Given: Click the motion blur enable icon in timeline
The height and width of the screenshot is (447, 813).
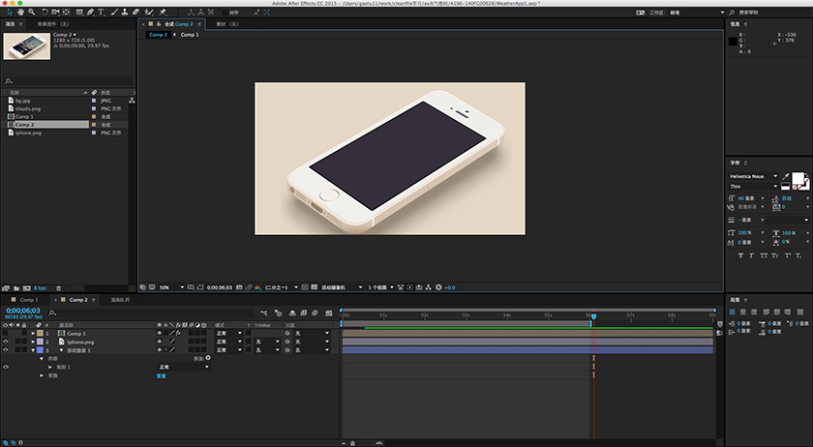Looking at the screenshot, I should (x=315, y=313).
